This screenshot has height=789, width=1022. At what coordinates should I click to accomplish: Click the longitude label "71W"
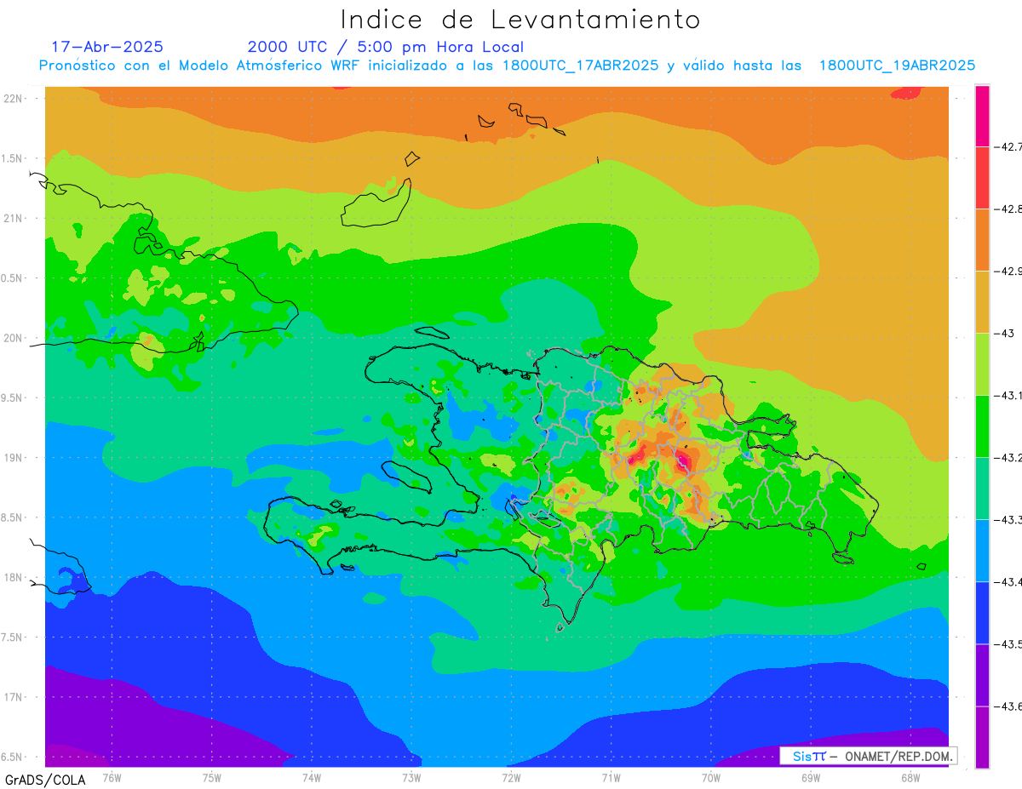coord(611,779)
